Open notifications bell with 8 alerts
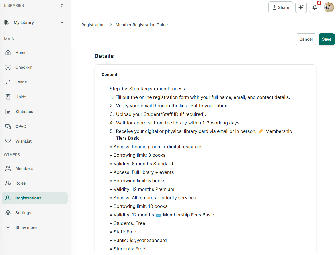The height and width of the screenshot is (255, 336). 315,7
